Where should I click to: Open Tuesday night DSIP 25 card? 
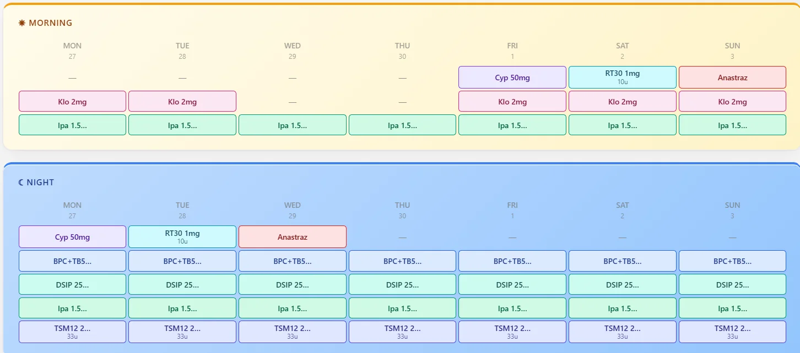pos(182,285)
